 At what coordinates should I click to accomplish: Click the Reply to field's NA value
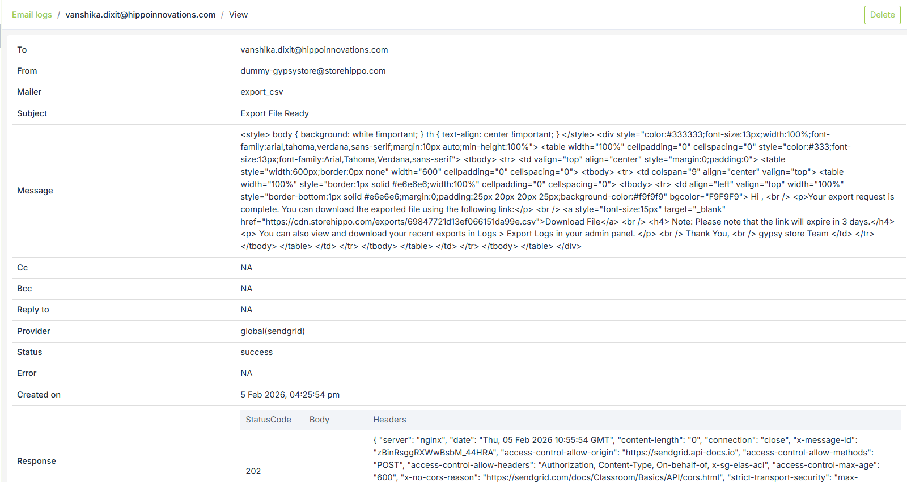tap(246, 310)
